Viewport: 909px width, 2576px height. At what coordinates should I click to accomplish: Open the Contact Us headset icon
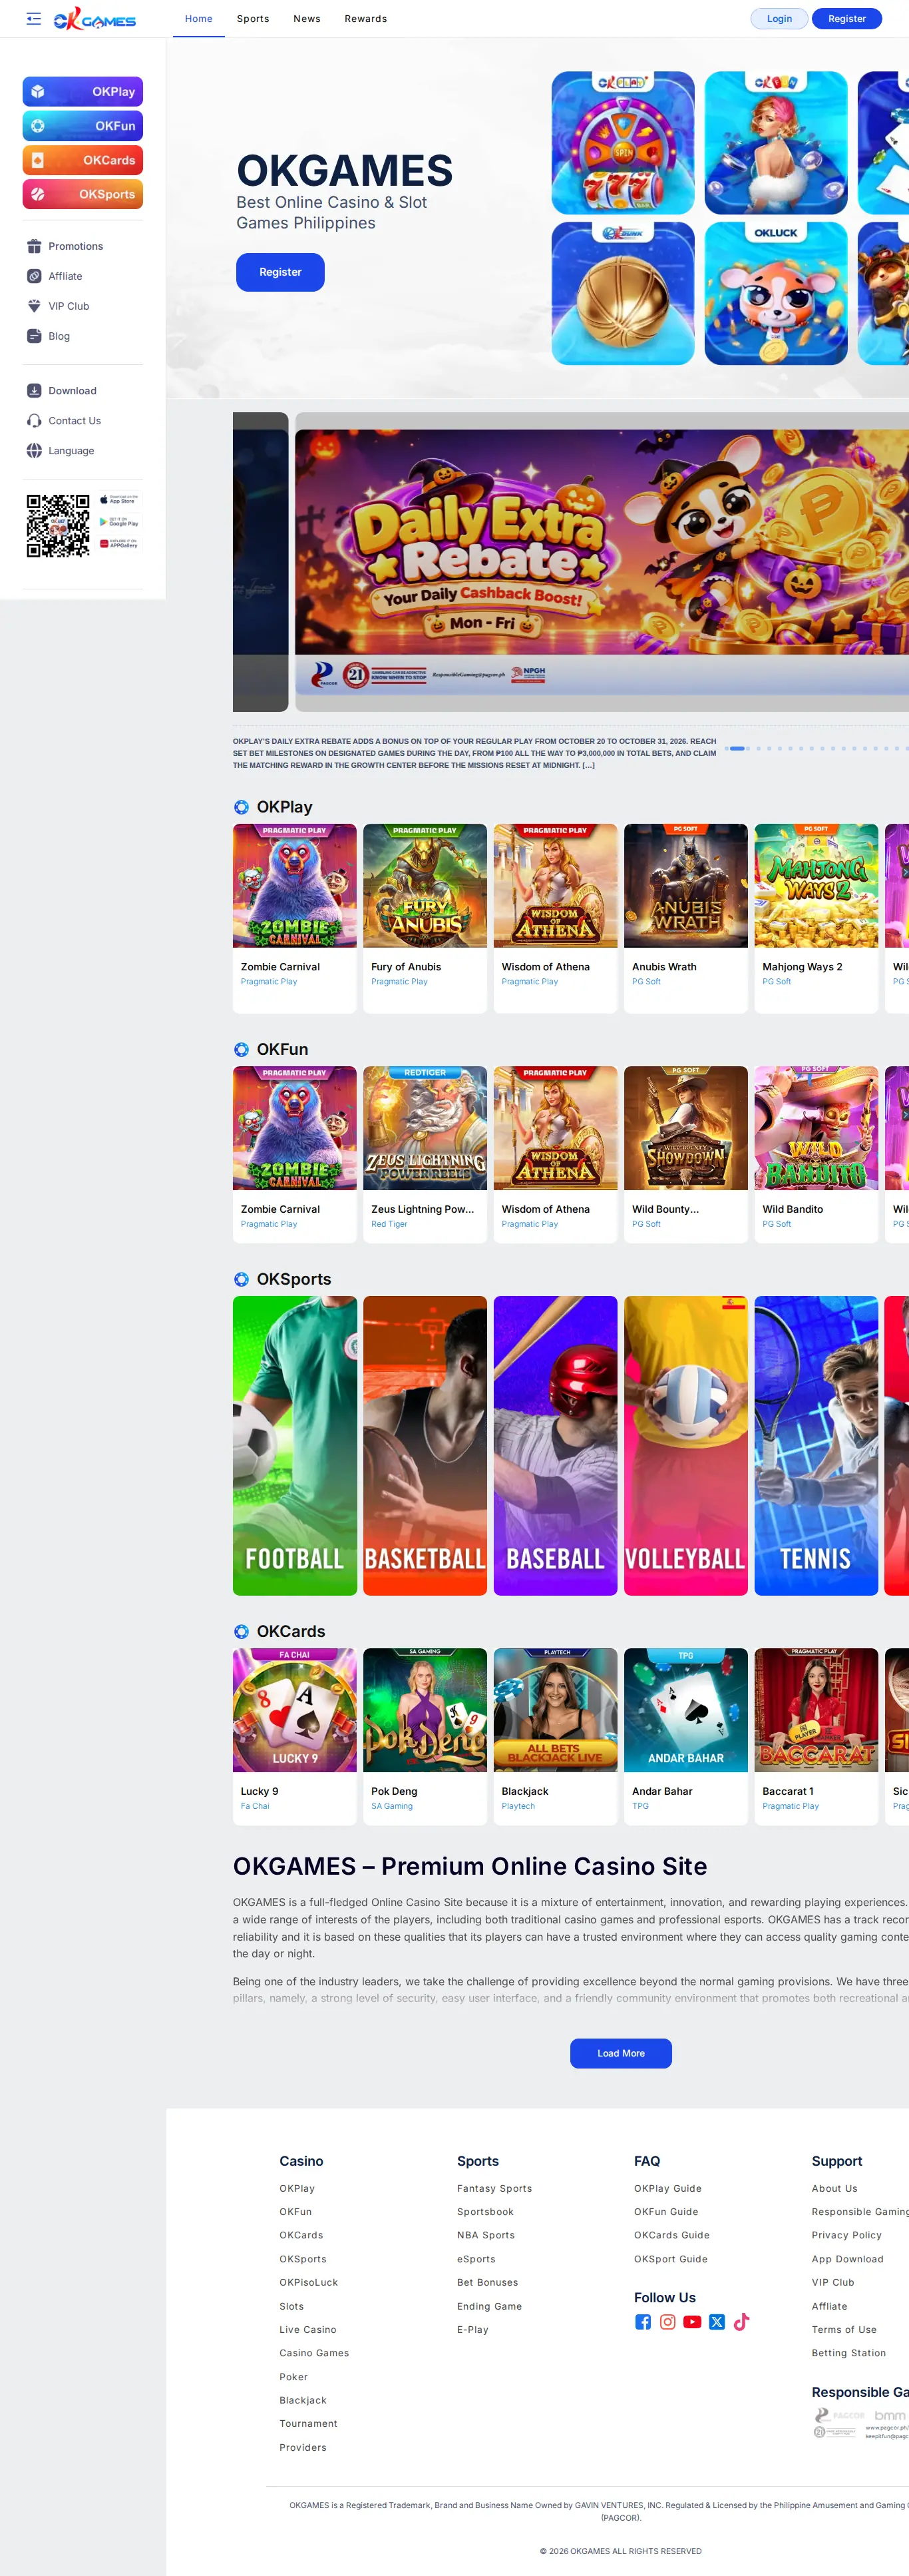(x=34, y=421)
